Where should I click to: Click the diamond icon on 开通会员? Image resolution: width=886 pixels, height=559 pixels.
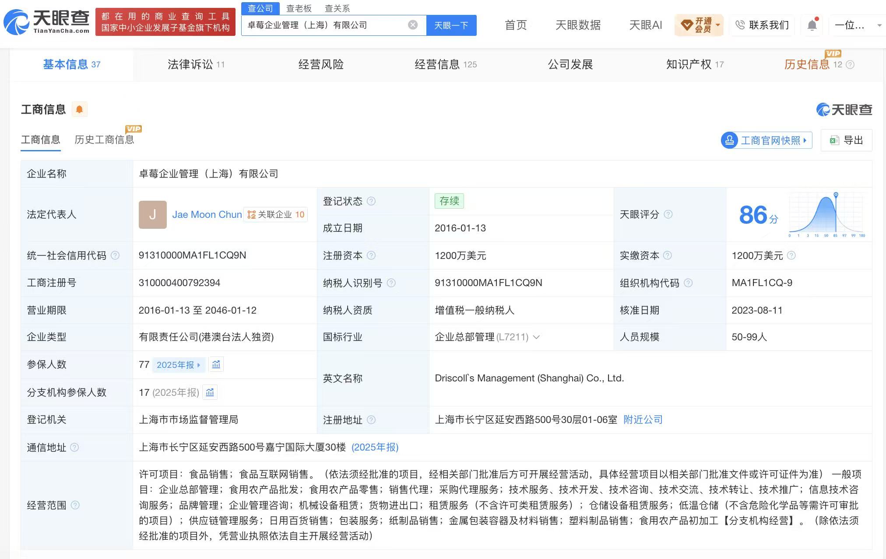click(687, 25)
